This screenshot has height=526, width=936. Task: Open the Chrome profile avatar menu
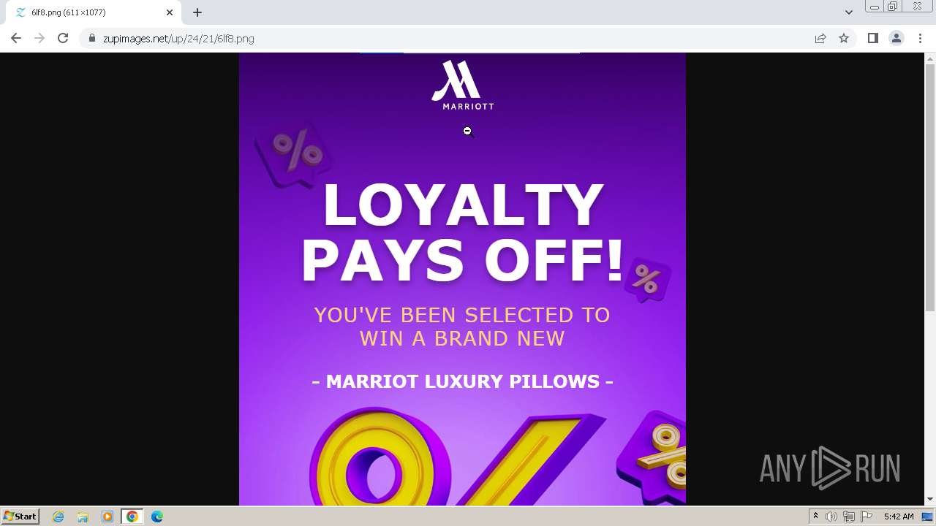pyautogui.click(x=897, y=38)
